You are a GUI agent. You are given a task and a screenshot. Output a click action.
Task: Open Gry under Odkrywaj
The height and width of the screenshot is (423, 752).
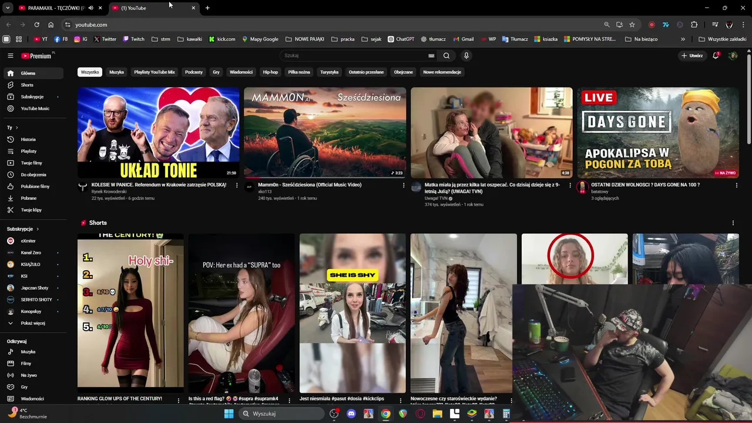32,387
